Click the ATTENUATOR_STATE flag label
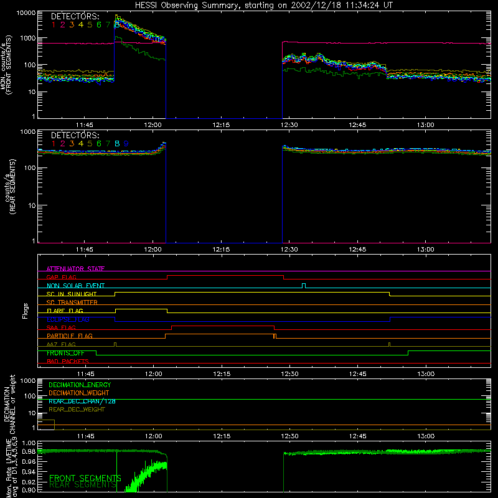 click(x=75, y=269)
